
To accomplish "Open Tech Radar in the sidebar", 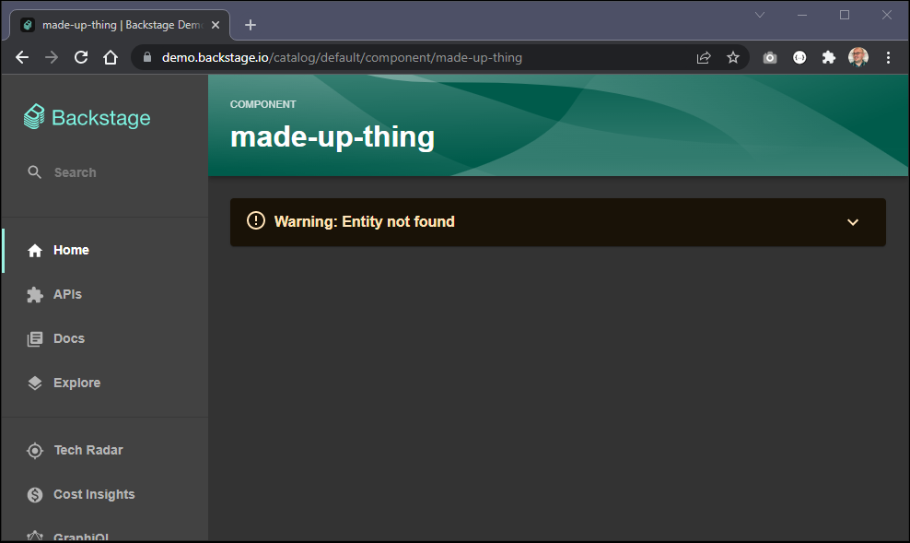I will click(x=104, y=450).
